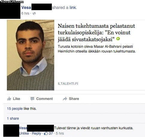This screenshot has width=145, height=137.
Task: Click the thumbs-up icon on Like button
Action: tap(9, 99)
